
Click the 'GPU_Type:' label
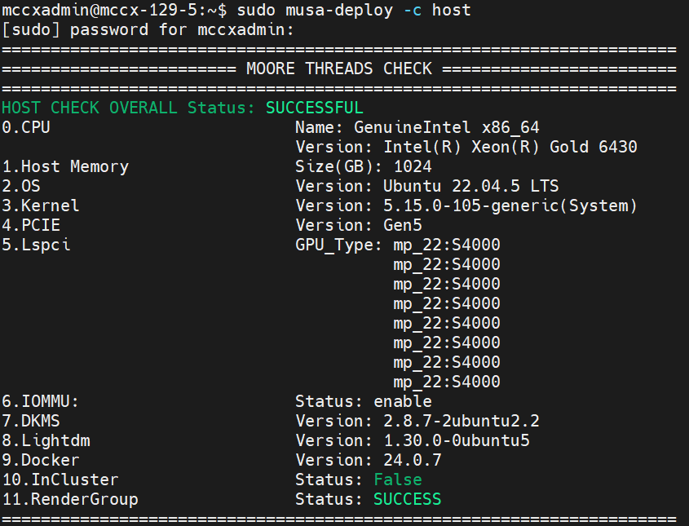[x=338, y=245]
